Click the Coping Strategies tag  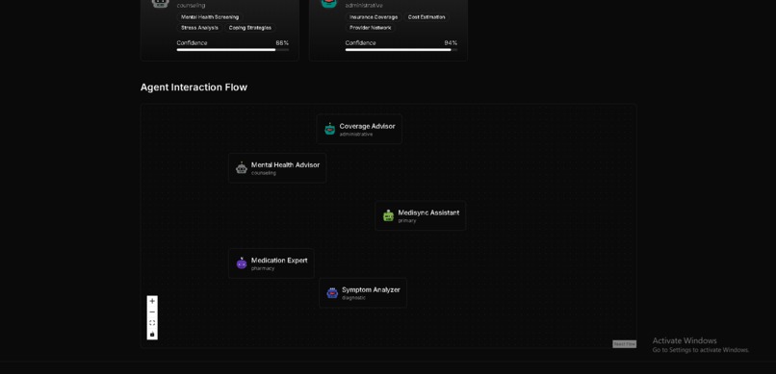click(250, 28)
